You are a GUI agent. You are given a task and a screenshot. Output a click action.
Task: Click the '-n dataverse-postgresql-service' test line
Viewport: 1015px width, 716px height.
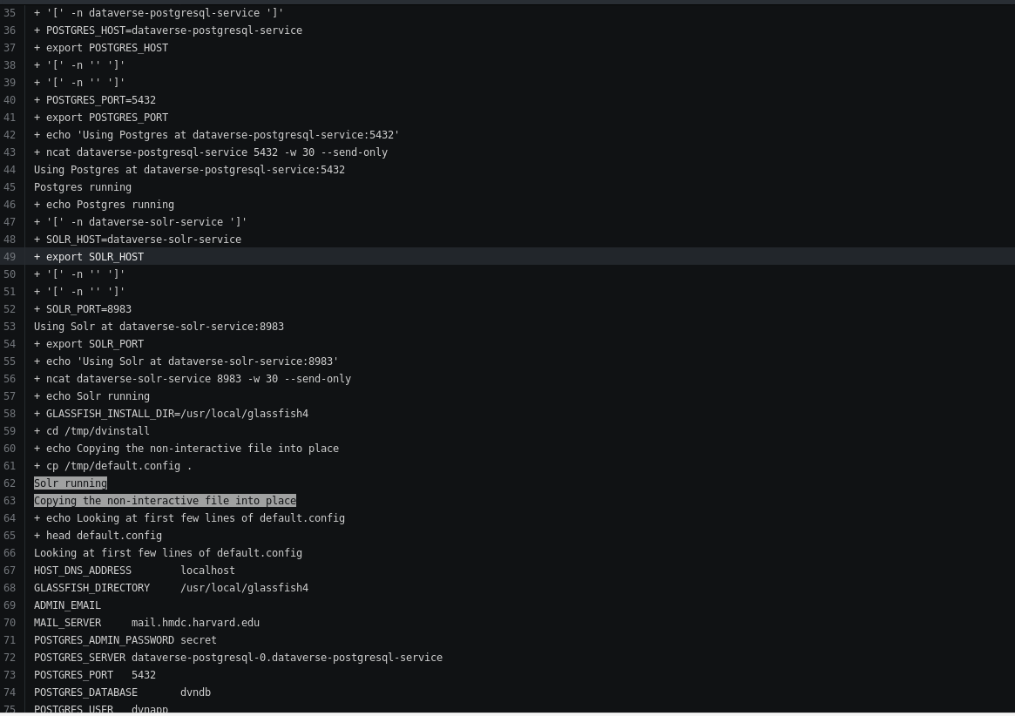(159, 13)
